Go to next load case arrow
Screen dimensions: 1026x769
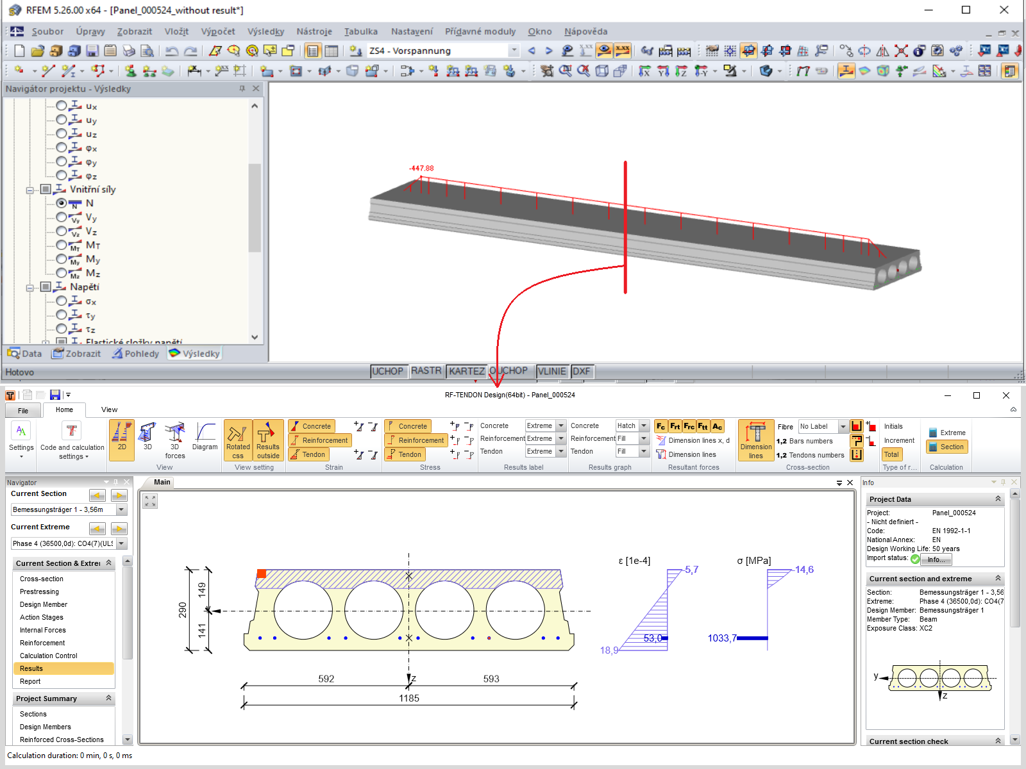click(x=549, y=51)
